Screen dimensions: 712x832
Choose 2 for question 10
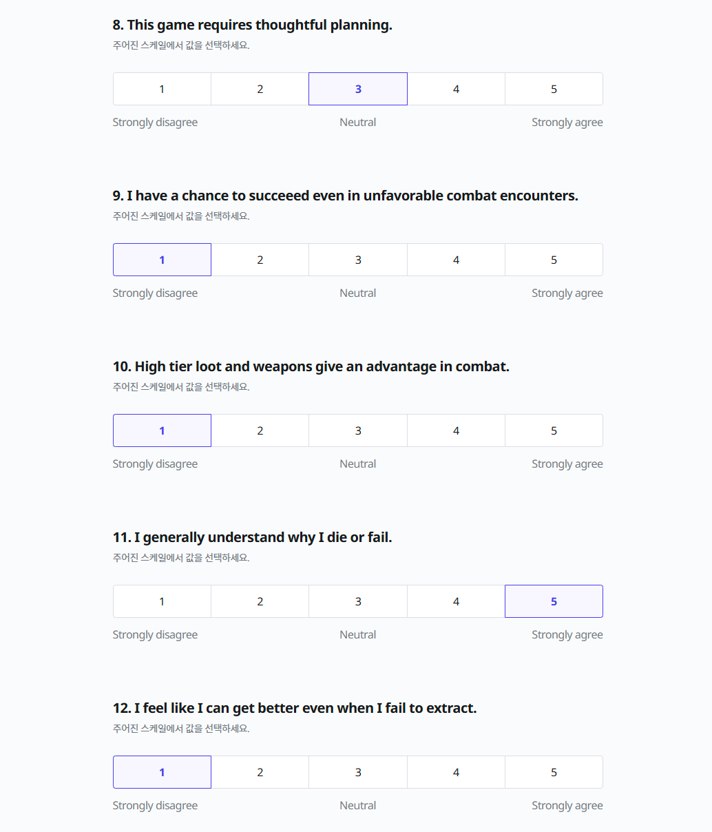pyautogui.click(x=260, y=430)
